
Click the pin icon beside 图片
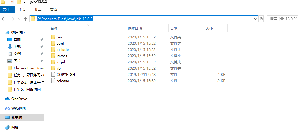[x=42, y=61]
